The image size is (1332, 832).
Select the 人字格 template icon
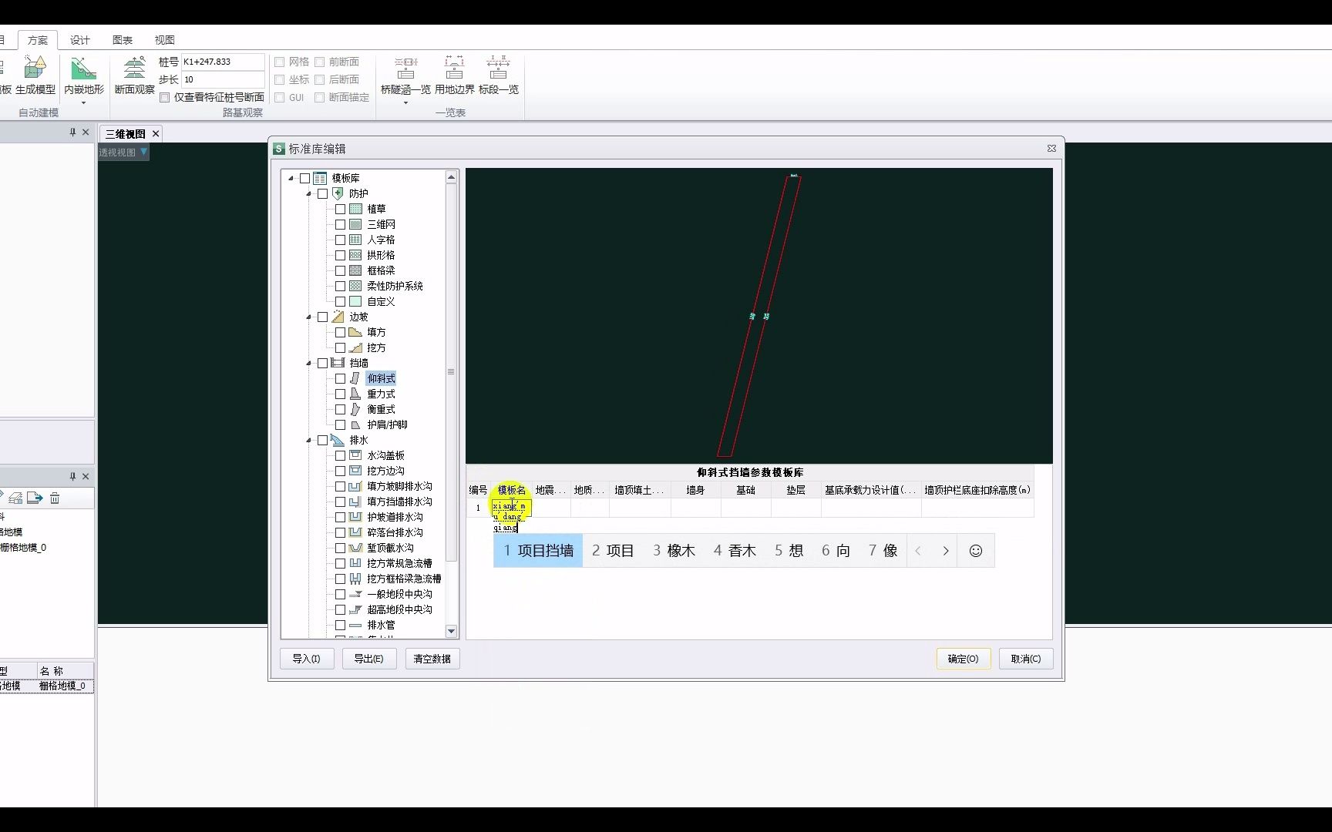(355, 240)
